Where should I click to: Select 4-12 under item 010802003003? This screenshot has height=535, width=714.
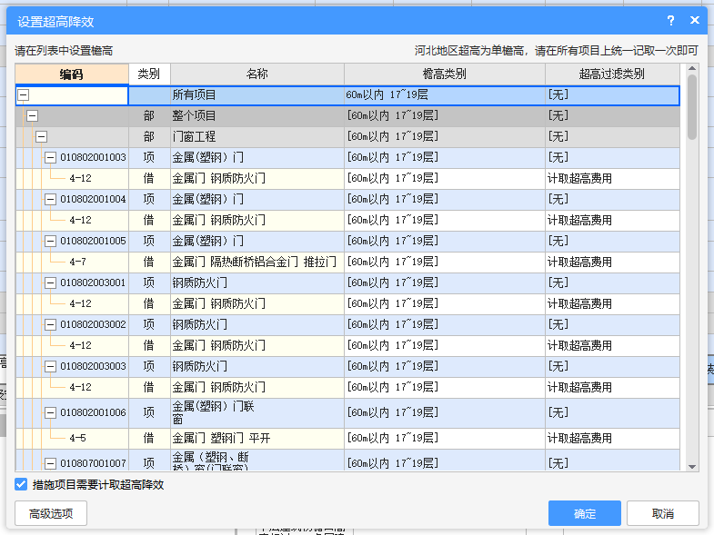(x=80, y=387)
